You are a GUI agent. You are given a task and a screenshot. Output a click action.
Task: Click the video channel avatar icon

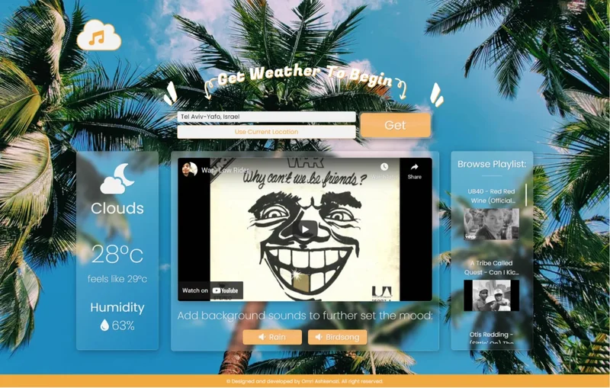[190, 170]
